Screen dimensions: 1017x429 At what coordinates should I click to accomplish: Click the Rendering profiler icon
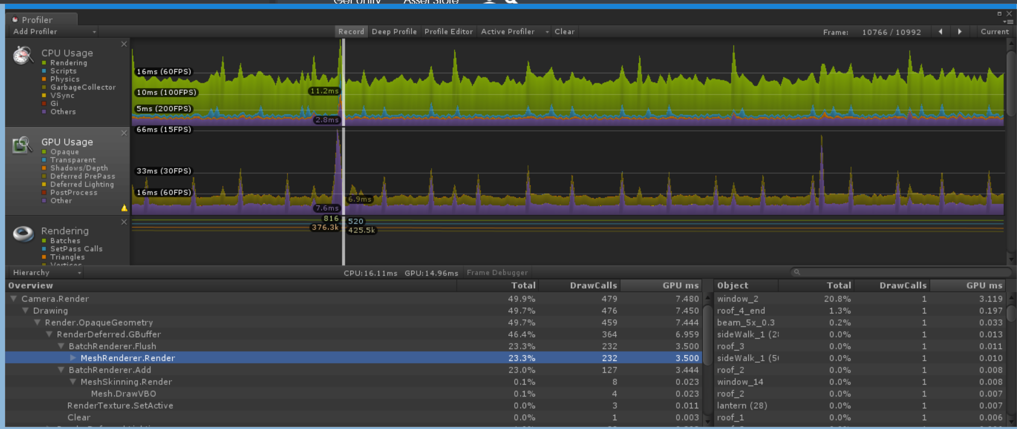tap(23, 233)
